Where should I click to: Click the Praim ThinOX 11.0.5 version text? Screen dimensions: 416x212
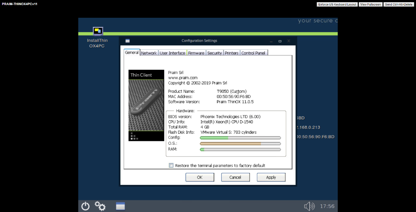point(235,102)
